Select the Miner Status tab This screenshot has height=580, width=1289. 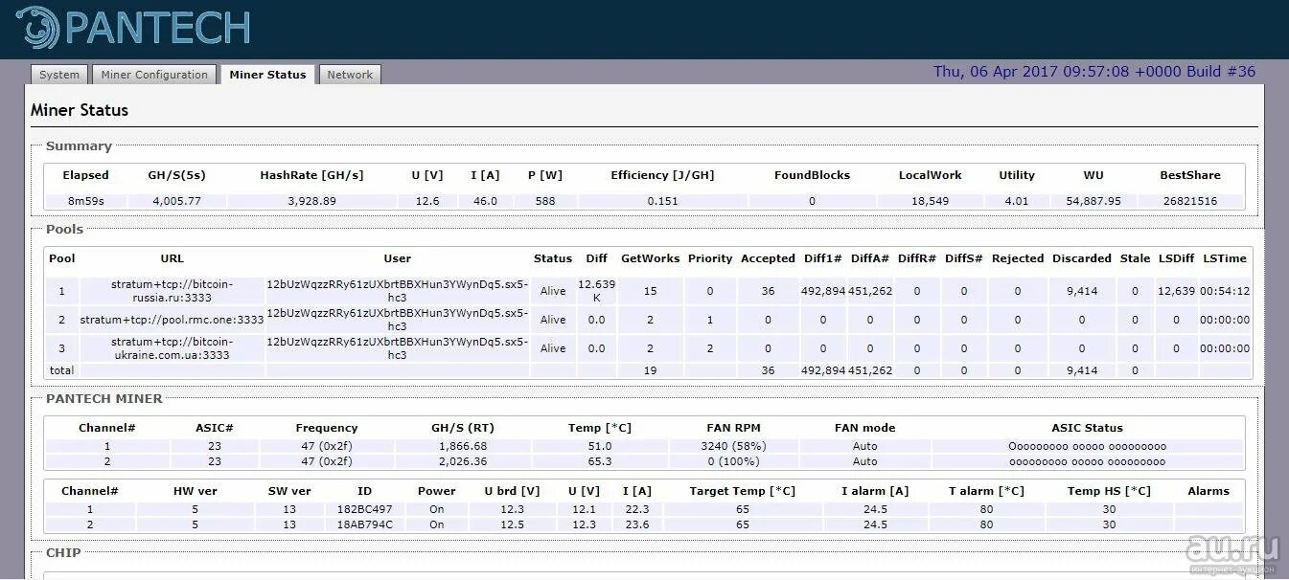pyautogui.click(x=267, y=75)
